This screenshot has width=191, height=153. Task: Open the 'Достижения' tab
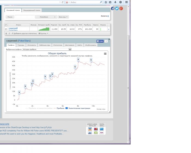tap(70, 45)
